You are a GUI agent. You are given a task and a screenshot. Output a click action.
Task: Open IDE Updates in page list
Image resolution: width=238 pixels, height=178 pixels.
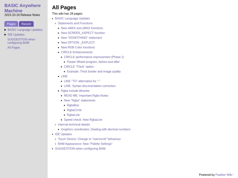(63, 134)
